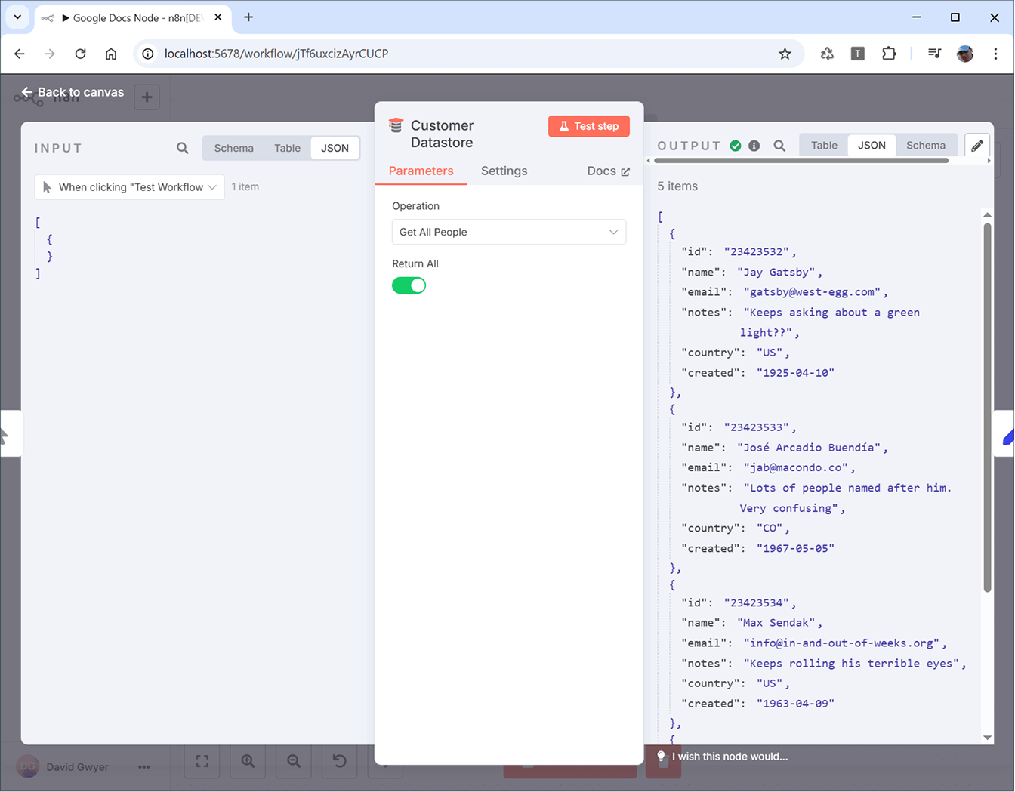
Task: Open browser extensions puzzle icon
Action: point(889,54)
